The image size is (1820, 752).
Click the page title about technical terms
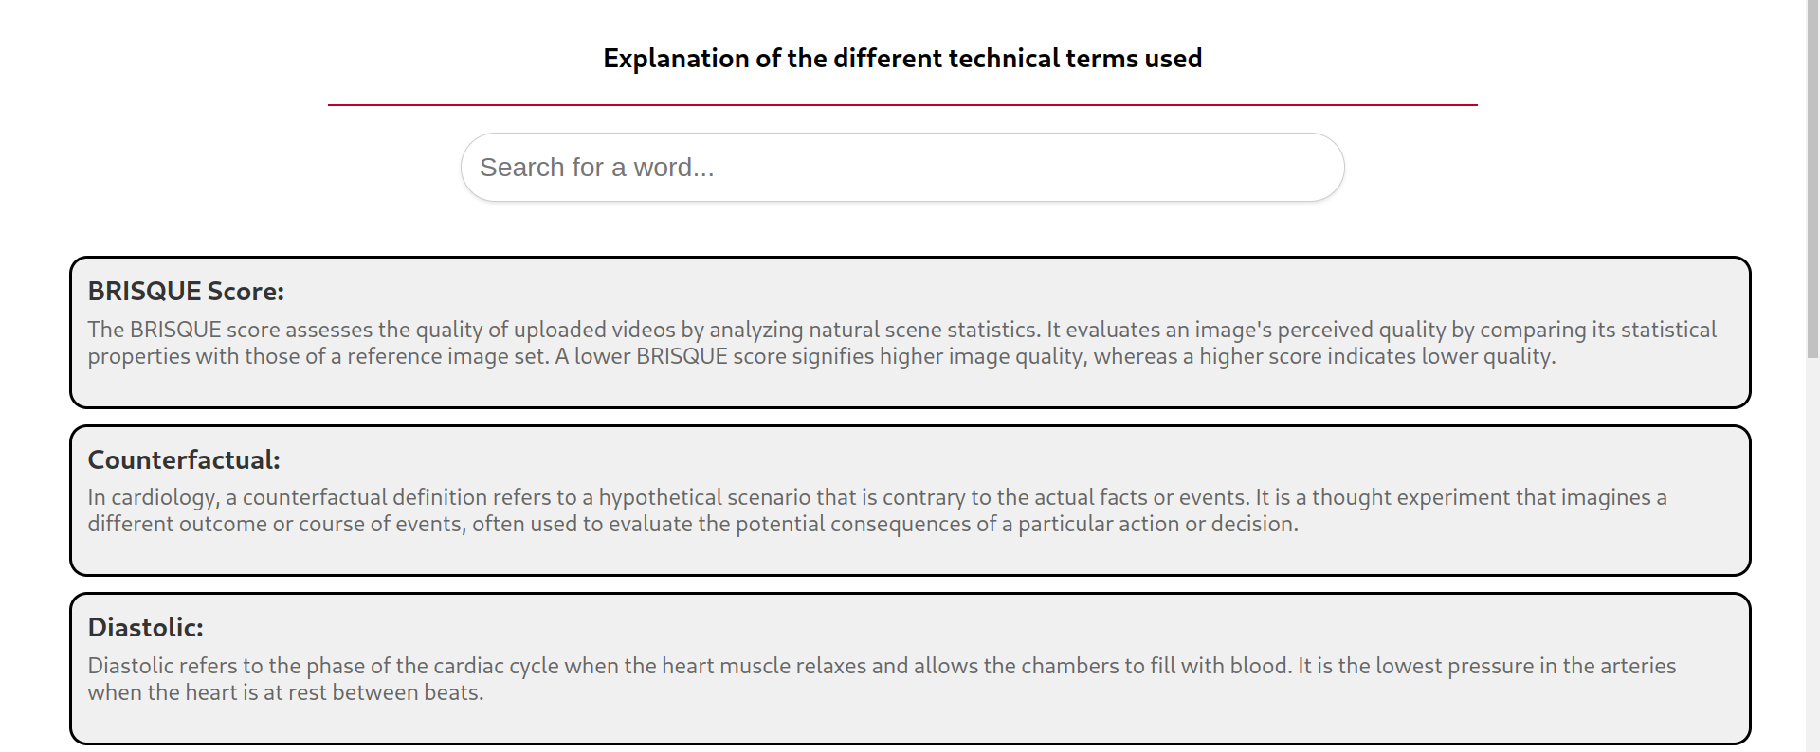click(901, 59)
